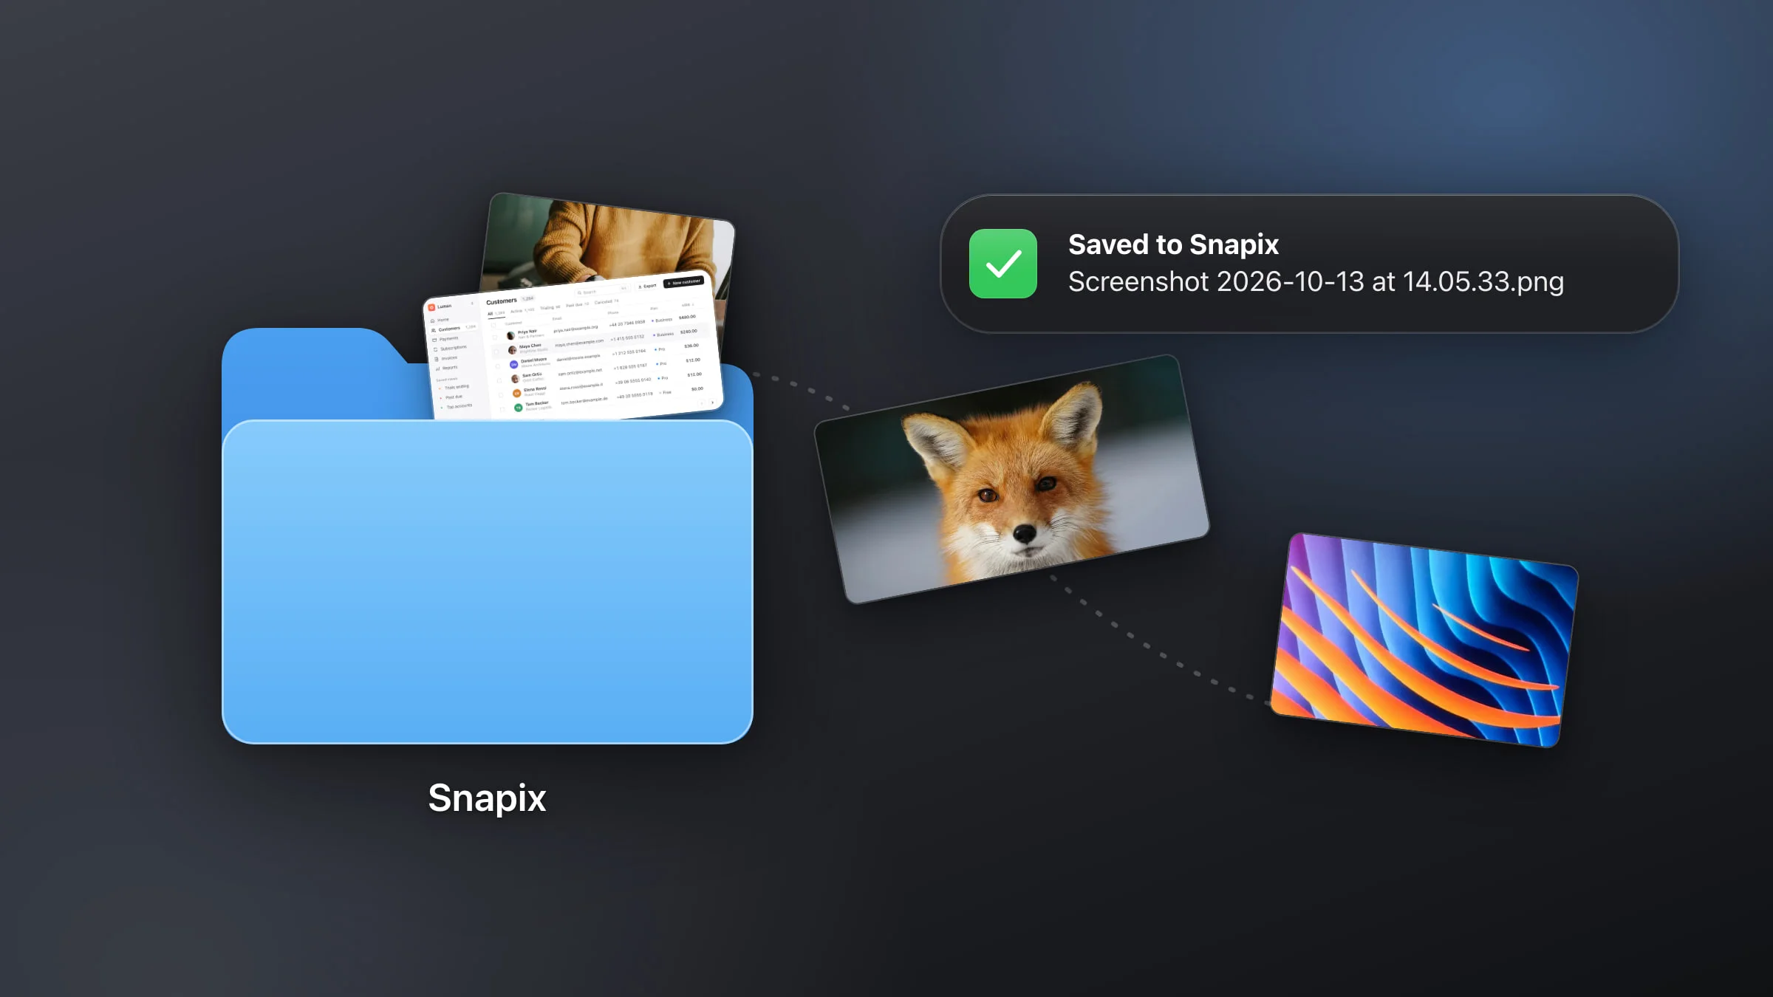Select the blue and orange wave wallpaper thumbnail

[x=1424, y=640]
